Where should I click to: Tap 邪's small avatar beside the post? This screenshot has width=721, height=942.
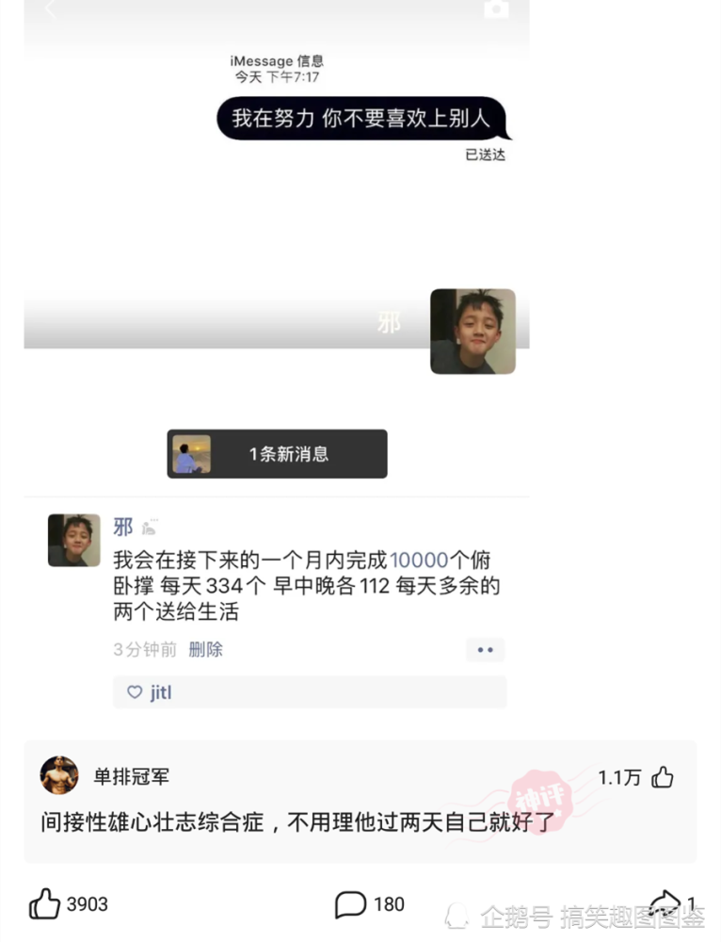[x=73, y=540]
